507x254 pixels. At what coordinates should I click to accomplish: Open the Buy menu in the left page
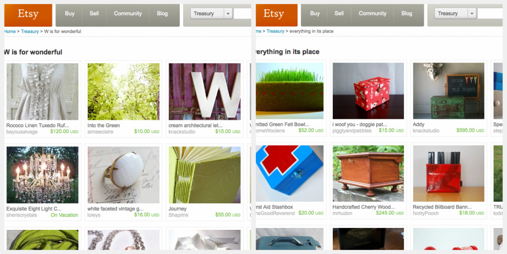69,13
